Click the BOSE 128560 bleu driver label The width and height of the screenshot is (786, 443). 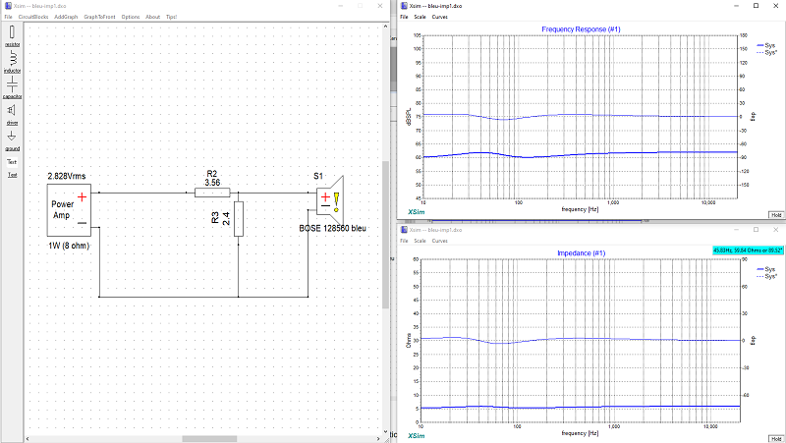332,228
